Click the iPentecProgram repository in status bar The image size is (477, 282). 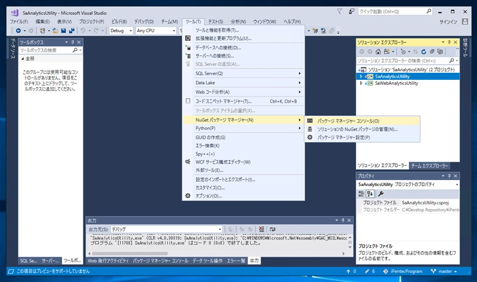403,271
